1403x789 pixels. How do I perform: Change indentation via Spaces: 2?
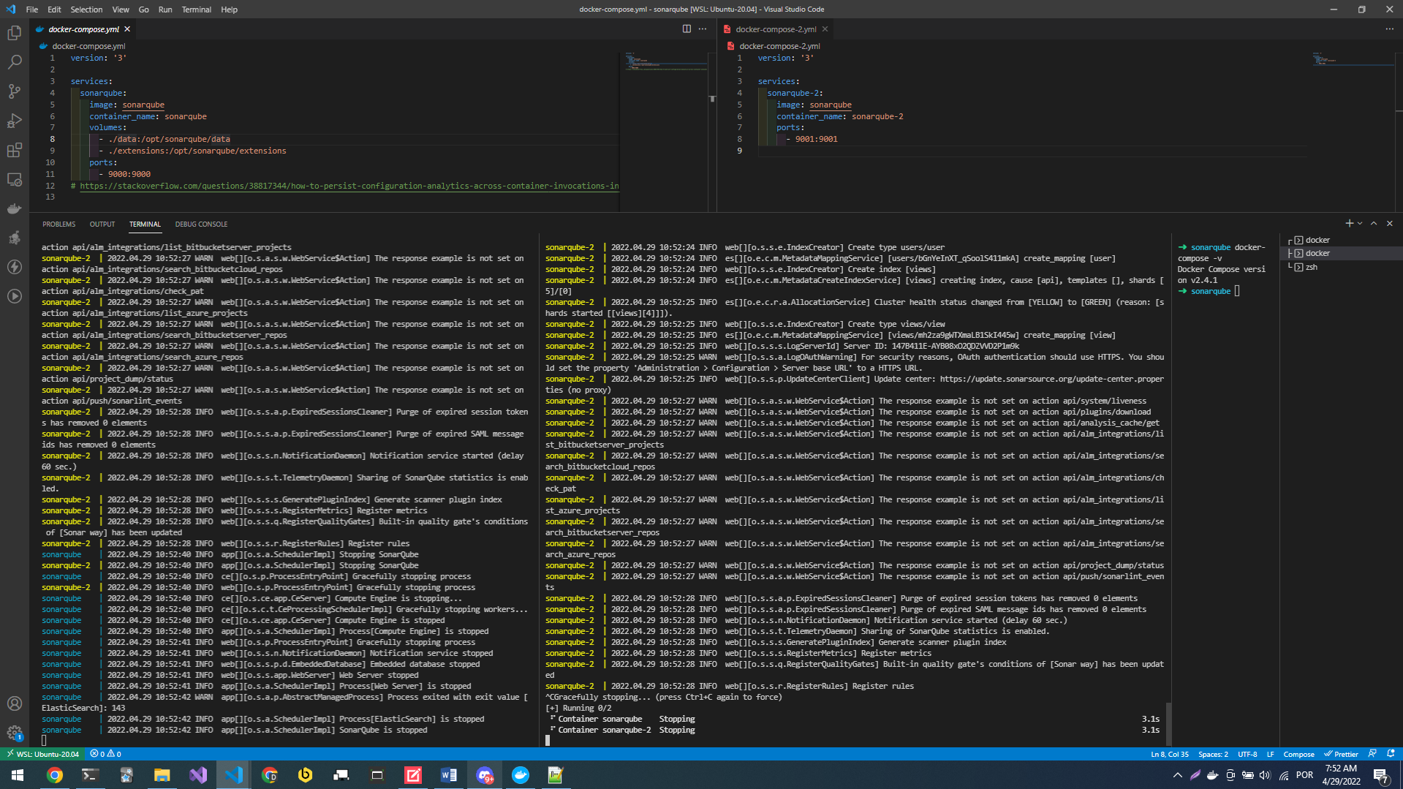click(1213, 754)
